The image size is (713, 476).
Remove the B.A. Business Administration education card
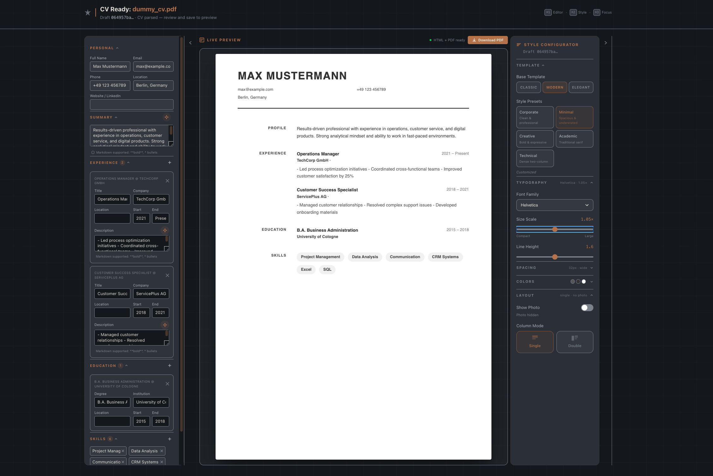[x=167, y=384]
